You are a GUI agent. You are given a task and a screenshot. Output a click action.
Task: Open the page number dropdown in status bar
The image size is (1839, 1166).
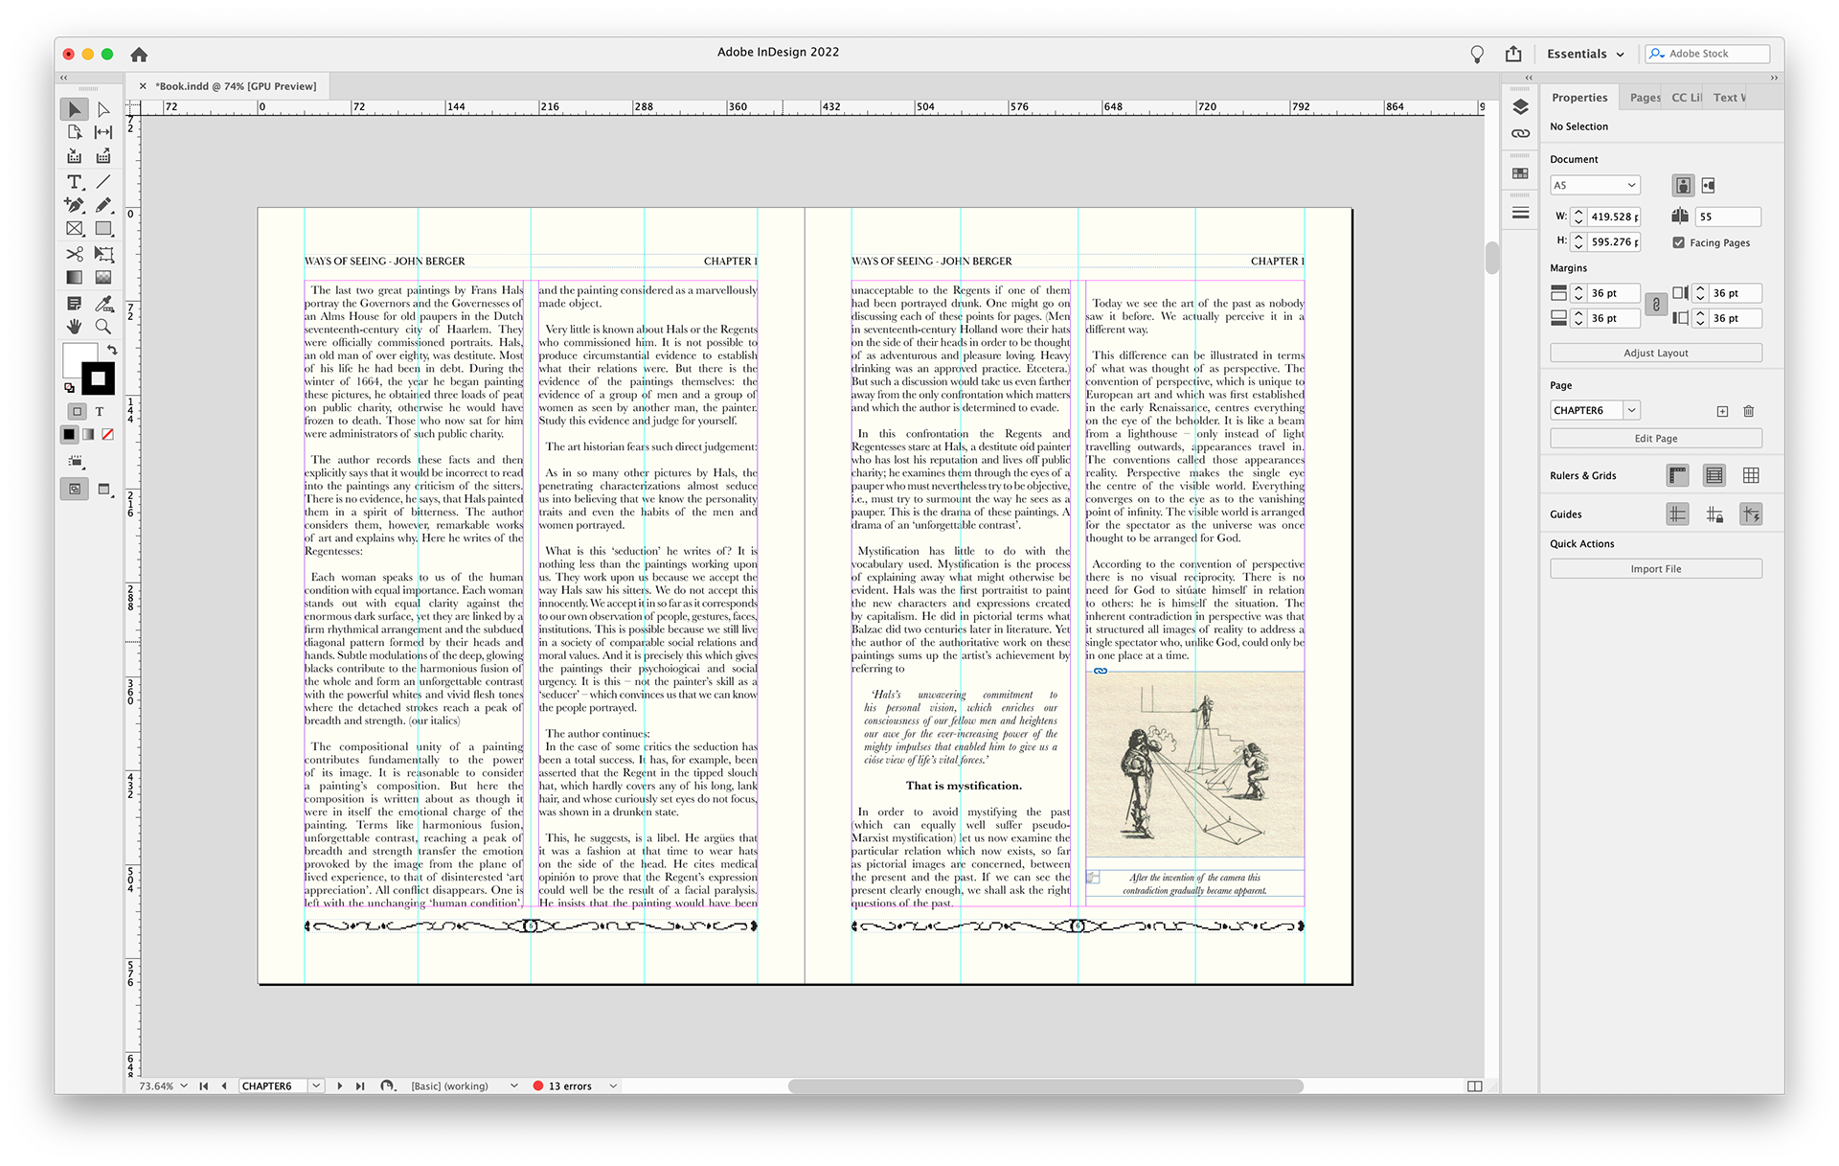pos(316,1086)
